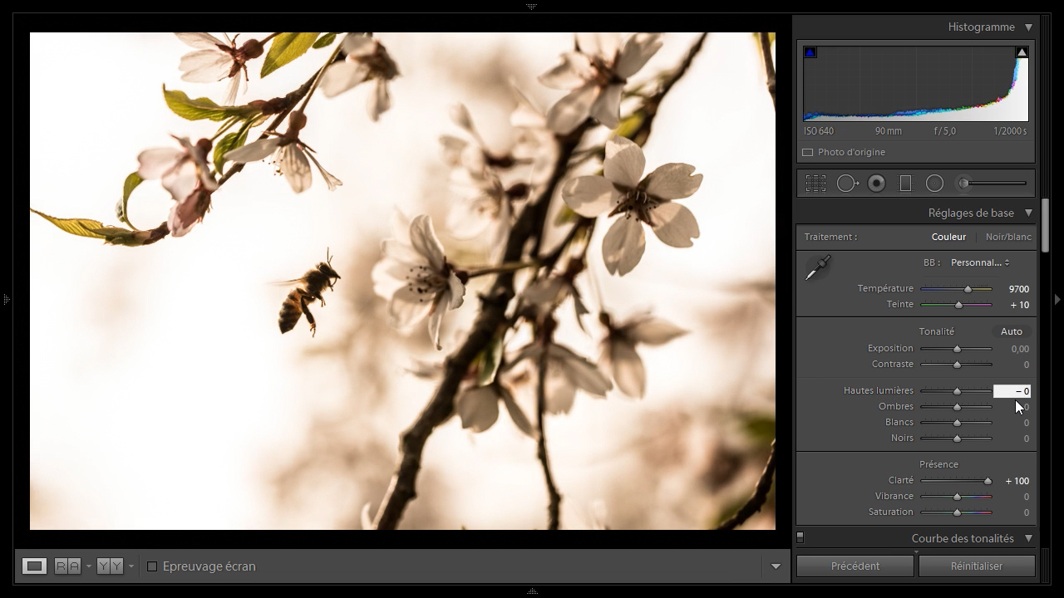The image size is (1064, 598).
Task: Select the Adjustment Brush tool
Action: pyautogui.click(x=994, y=184)
